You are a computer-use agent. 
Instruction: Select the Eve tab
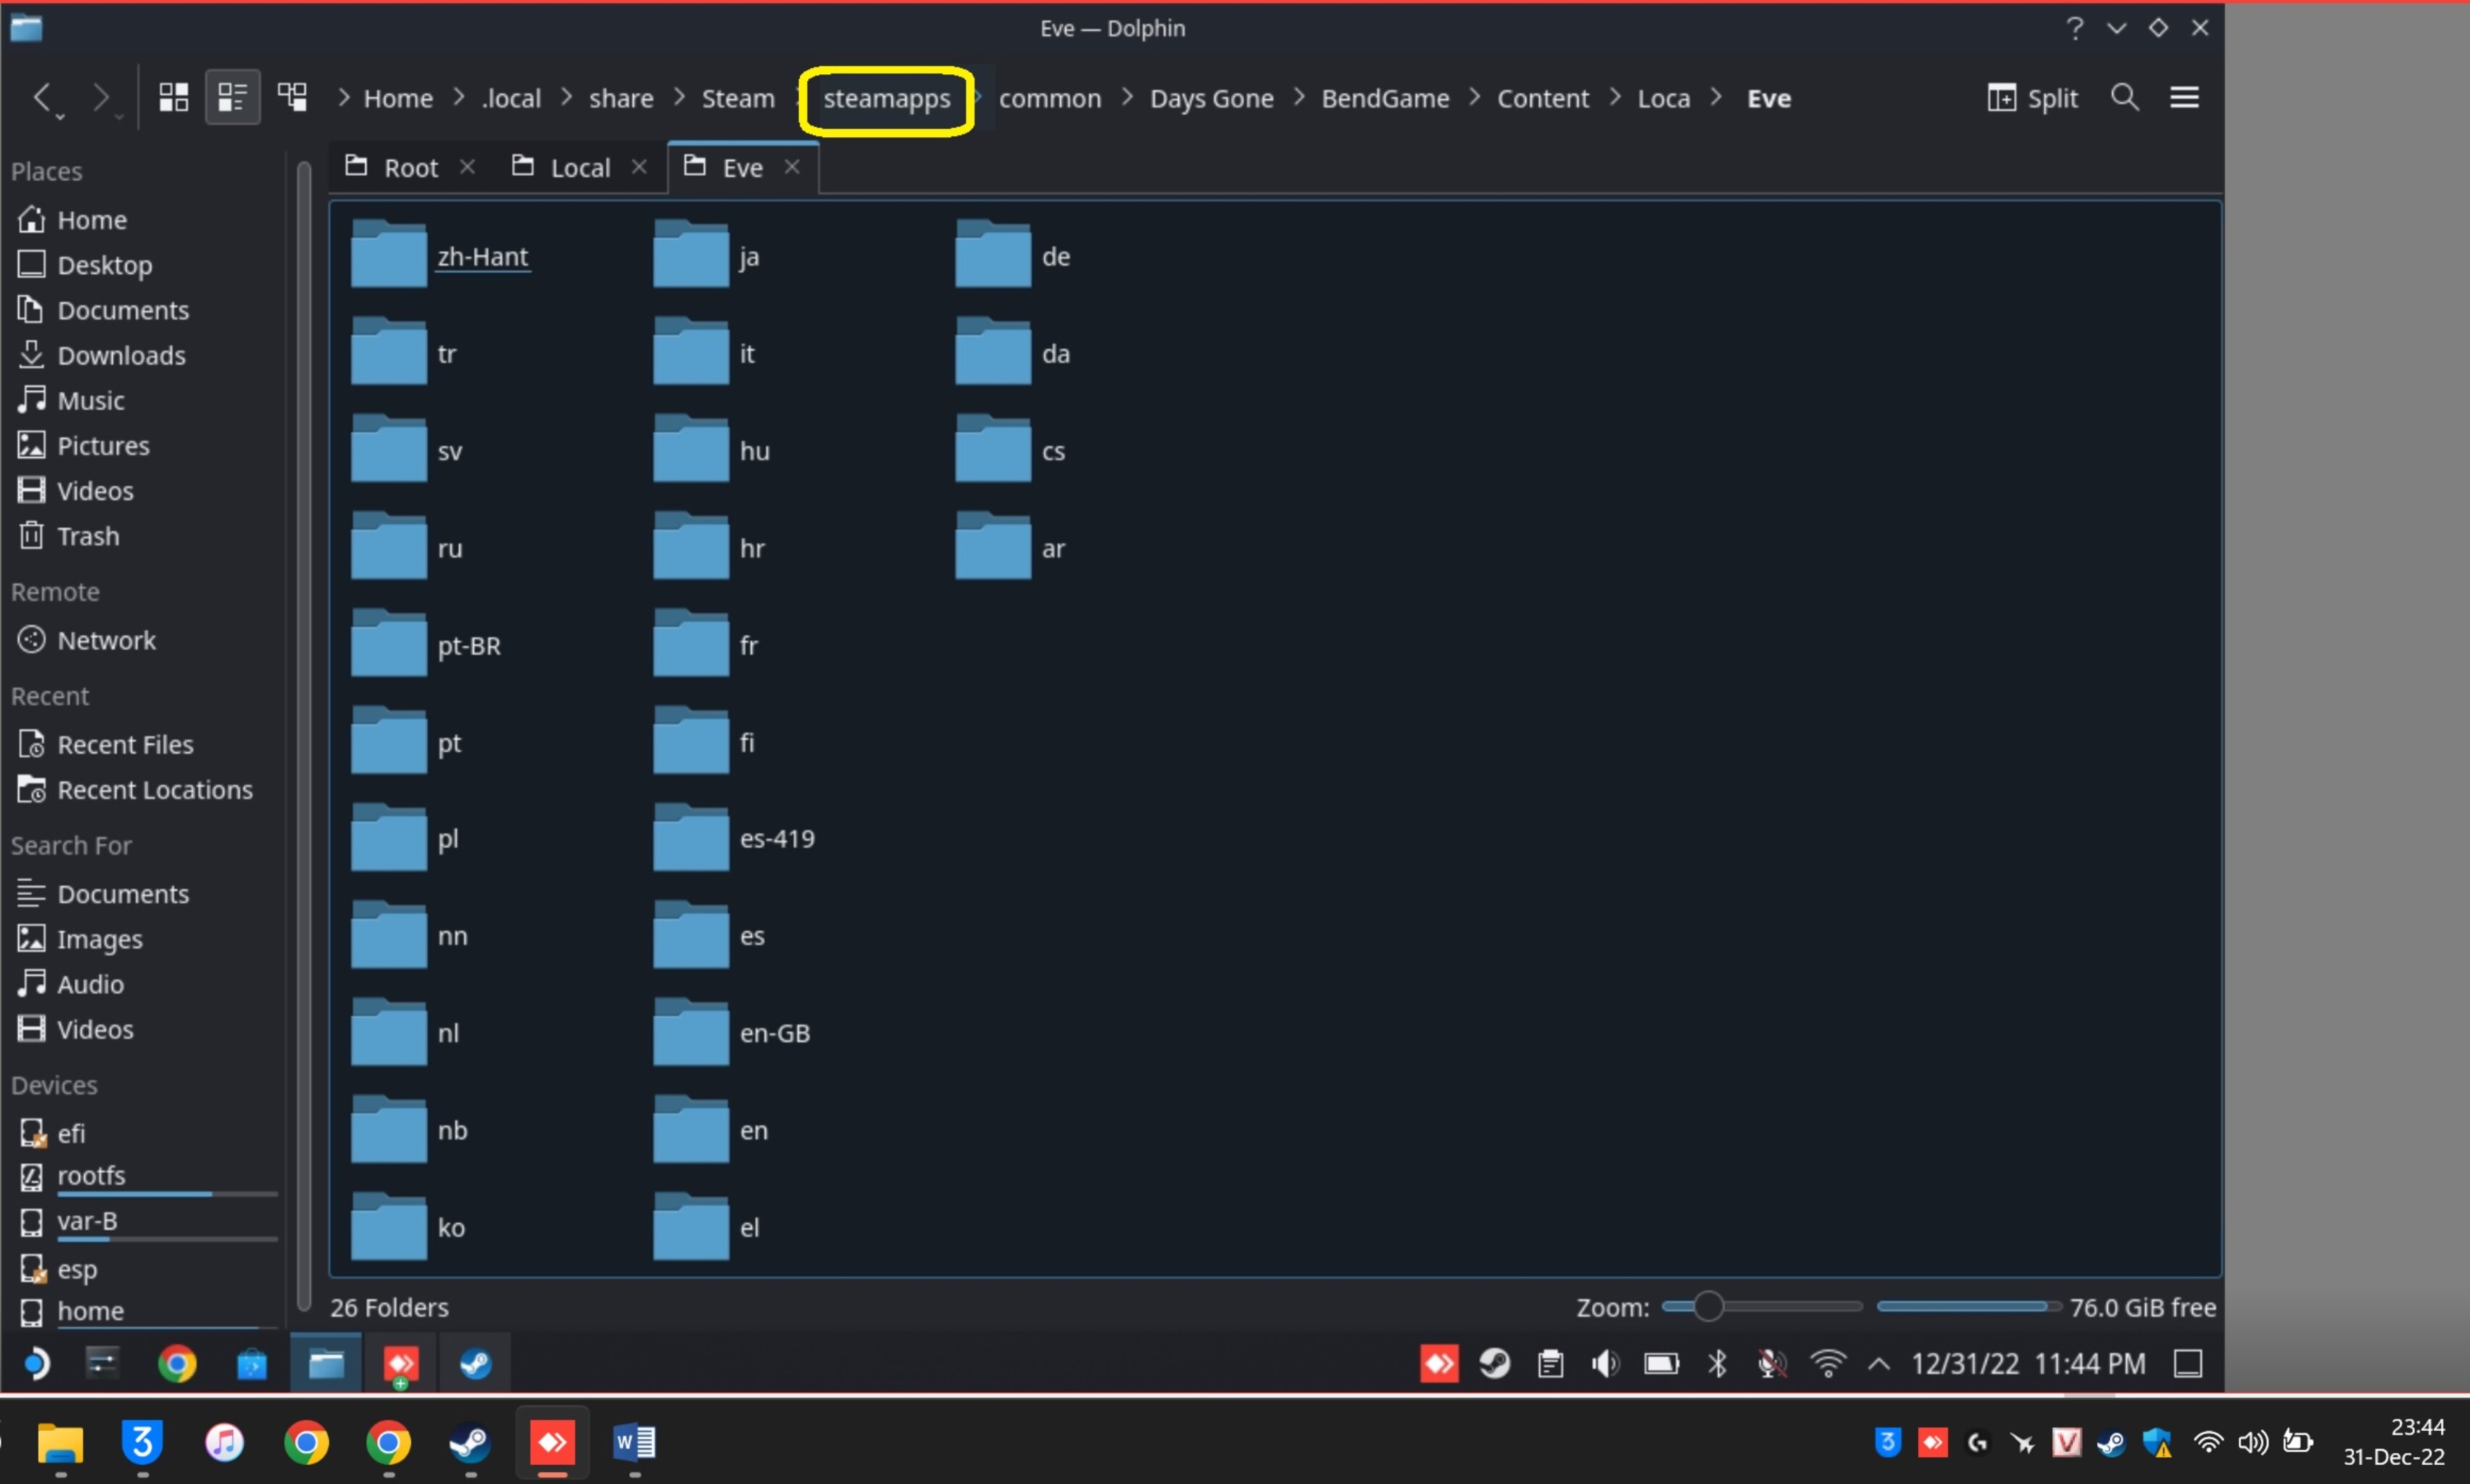pyautogui.click(x=742, y=168)
